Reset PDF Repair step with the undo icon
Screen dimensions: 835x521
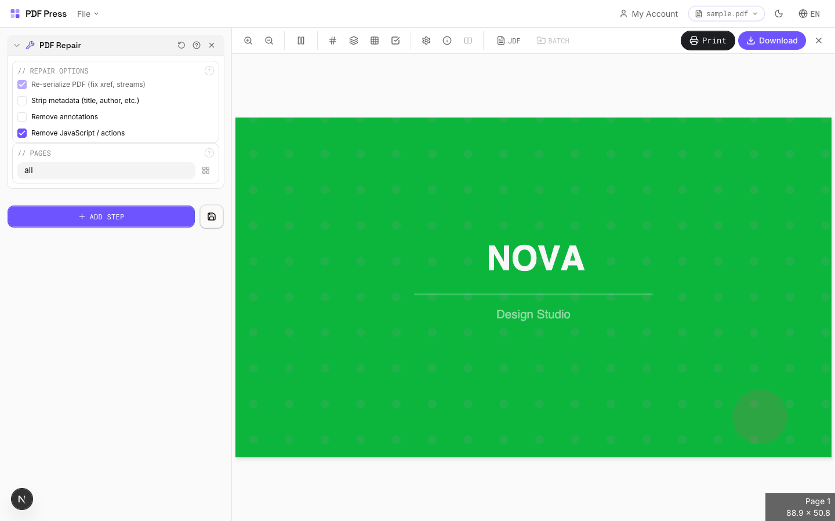click(x=181, y=45)
